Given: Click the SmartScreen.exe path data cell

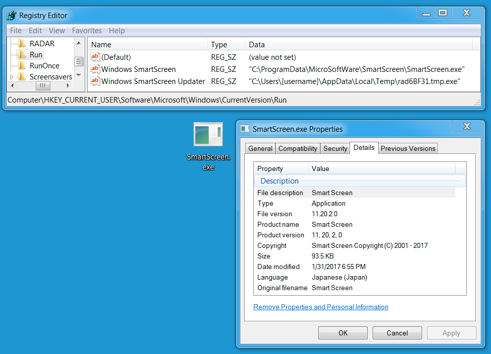Looking at the screenshot, I should (357, 69).
